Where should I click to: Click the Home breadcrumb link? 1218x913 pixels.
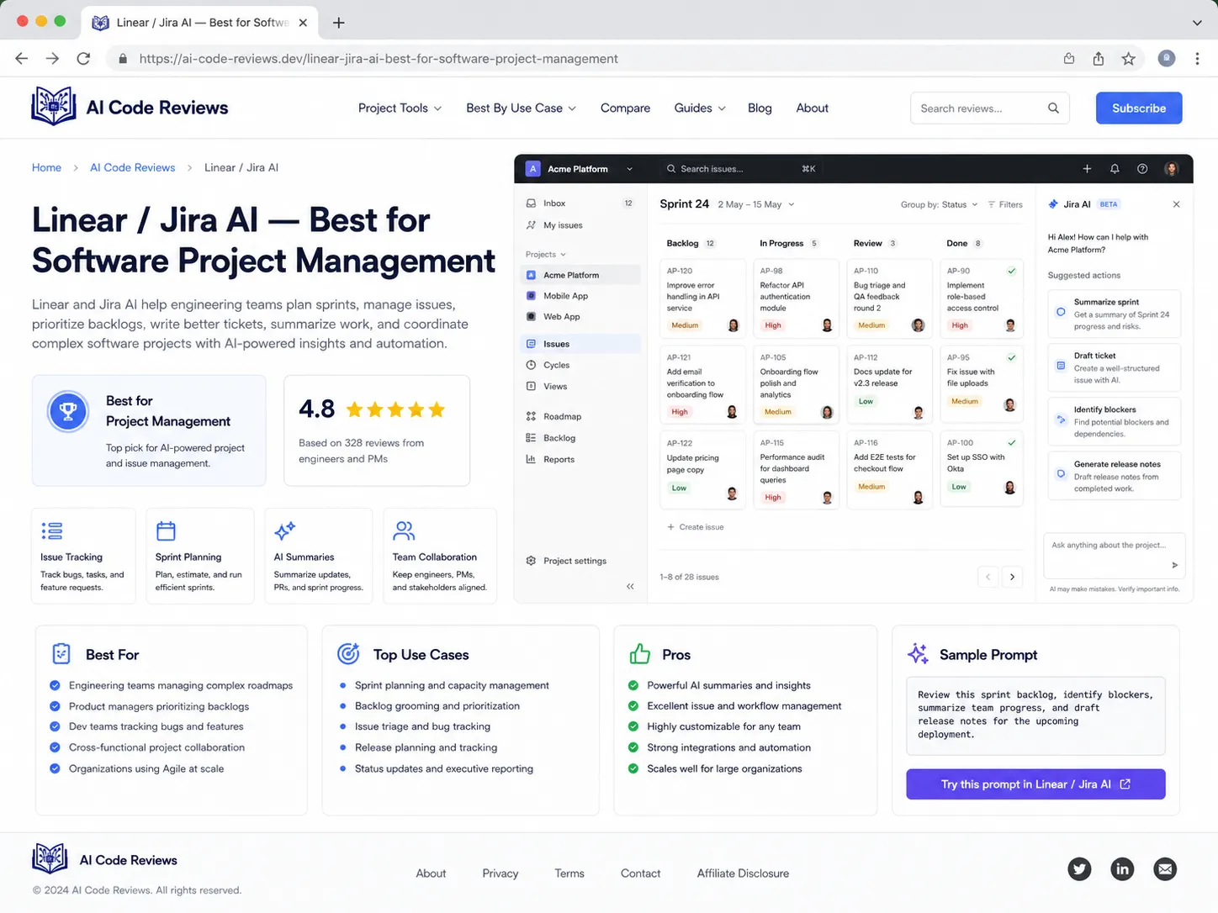(x=46, y=167)
